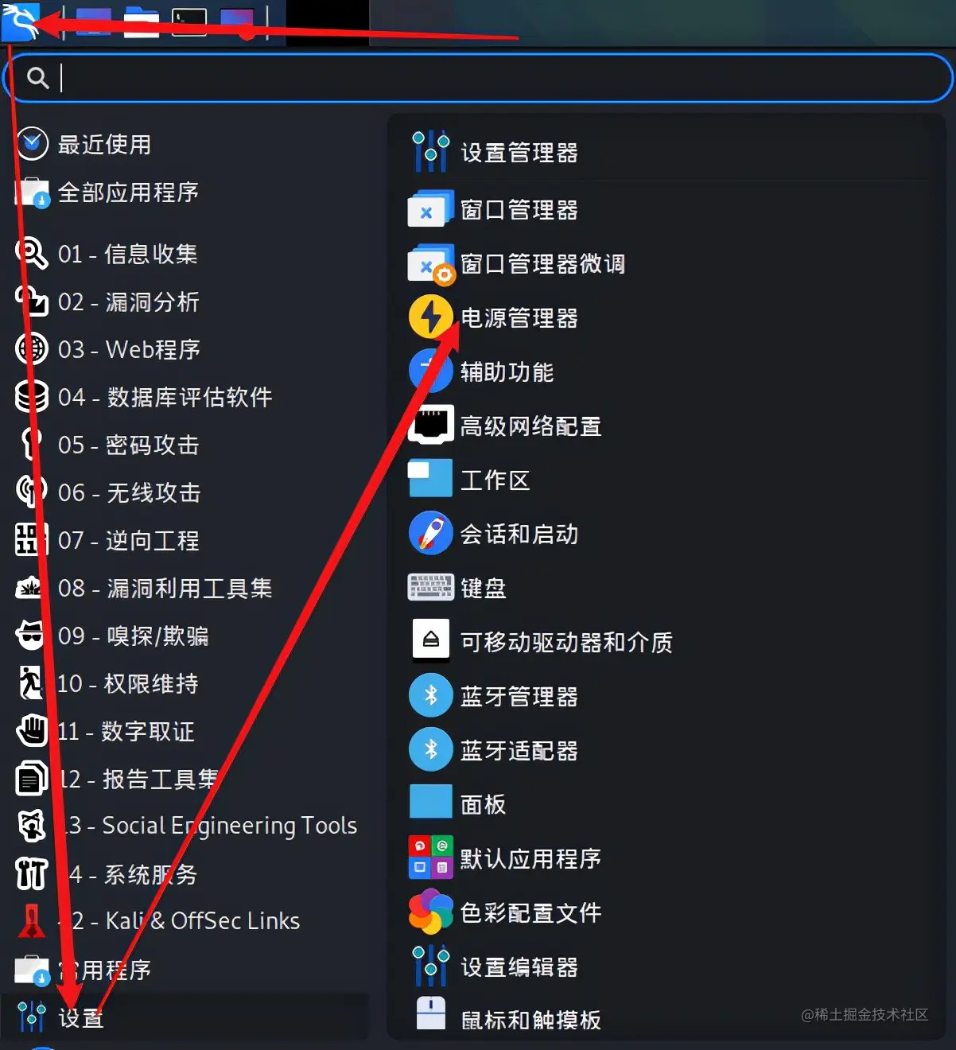This screenshot has width=956, height=1050.
Task: Select 01 - 信息收集 category
Action: pos(185,254)
